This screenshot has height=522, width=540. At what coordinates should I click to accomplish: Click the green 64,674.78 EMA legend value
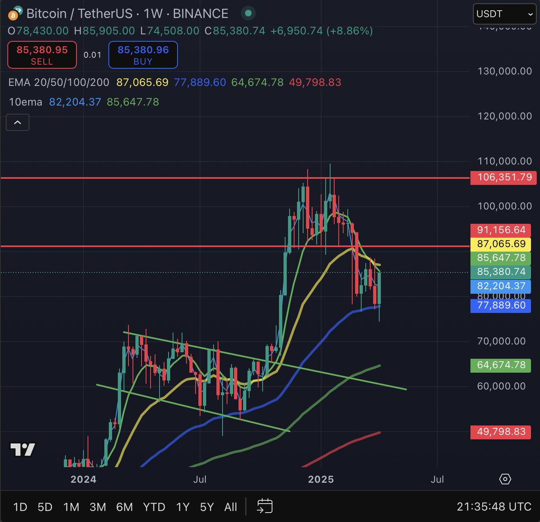point(257,82)
